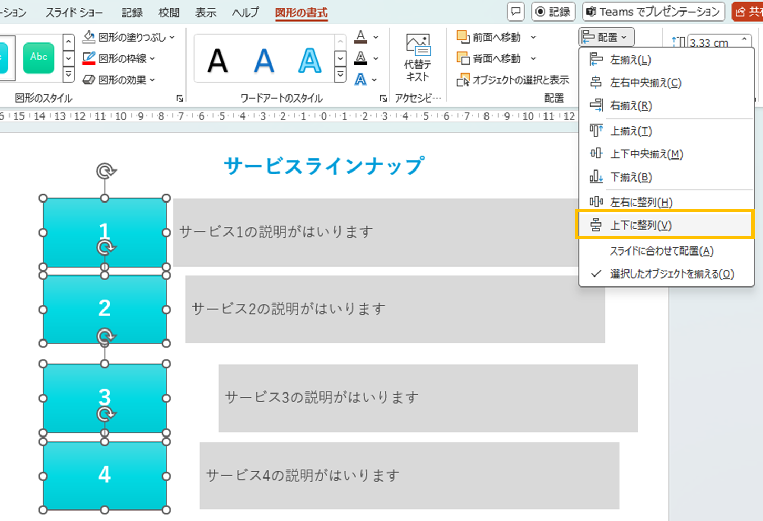Enable スライドに合わせて配置(A) option

point(666,251)
